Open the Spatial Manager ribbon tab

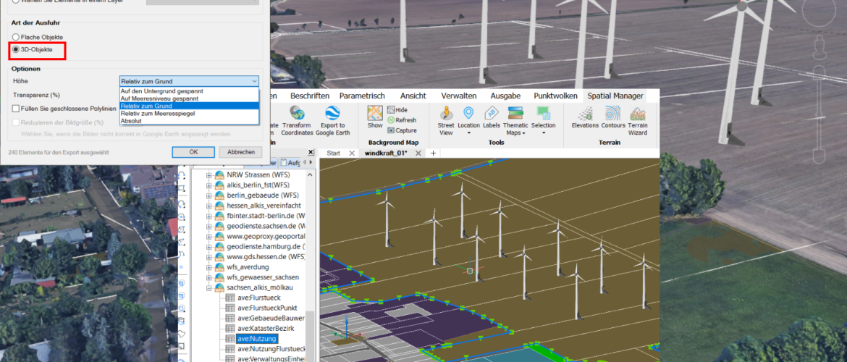[x=615, y=96]
